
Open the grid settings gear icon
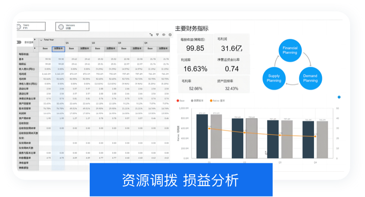click(x=170, y=35)
